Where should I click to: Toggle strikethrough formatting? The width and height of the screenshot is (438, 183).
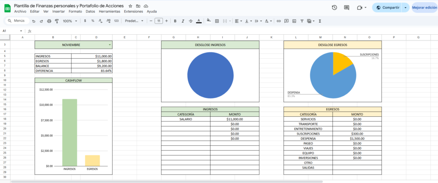point(190,21)
